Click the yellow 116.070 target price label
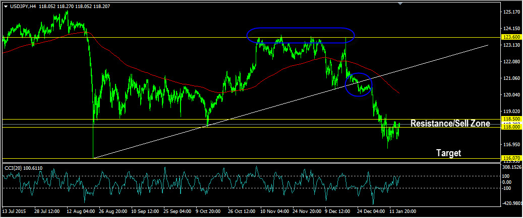This screenshot has height=218, width=523. pos(511,158)
